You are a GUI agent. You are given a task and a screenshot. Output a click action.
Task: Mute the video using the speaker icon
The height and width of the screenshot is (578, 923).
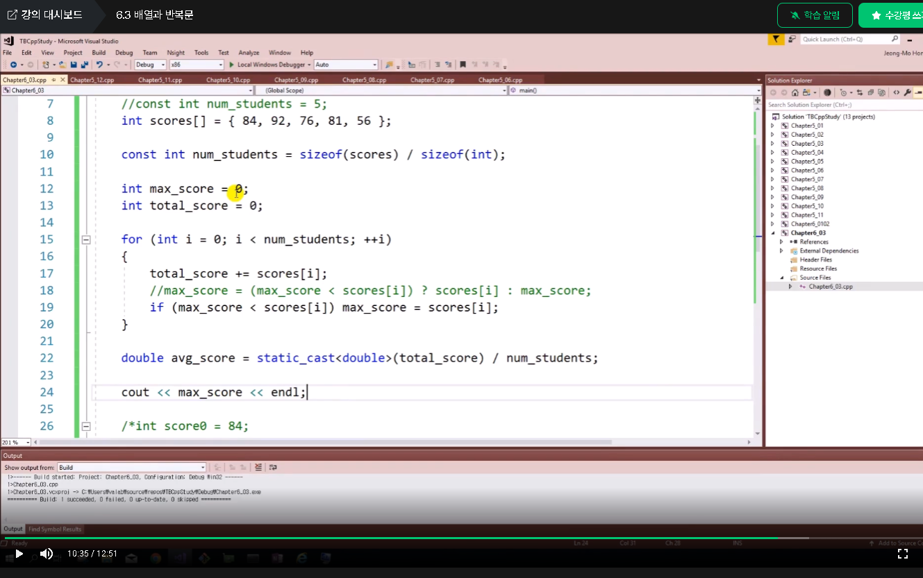(47, 554)
